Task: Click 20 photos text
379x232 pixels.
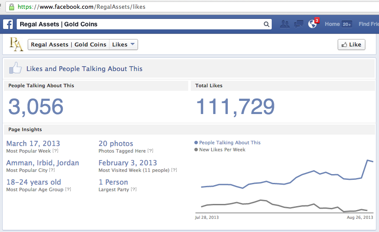Action: (x=116, y=143)
